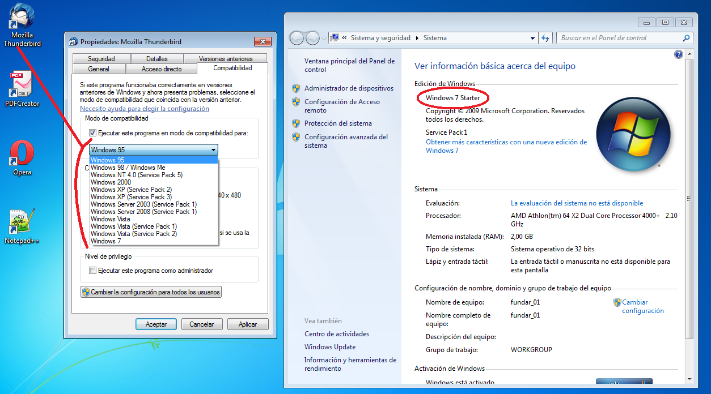This screenshot has width=711, height=394.
Task: Switch to the Detalles tab
Action: pyautogui.click(x=157, y=59)
